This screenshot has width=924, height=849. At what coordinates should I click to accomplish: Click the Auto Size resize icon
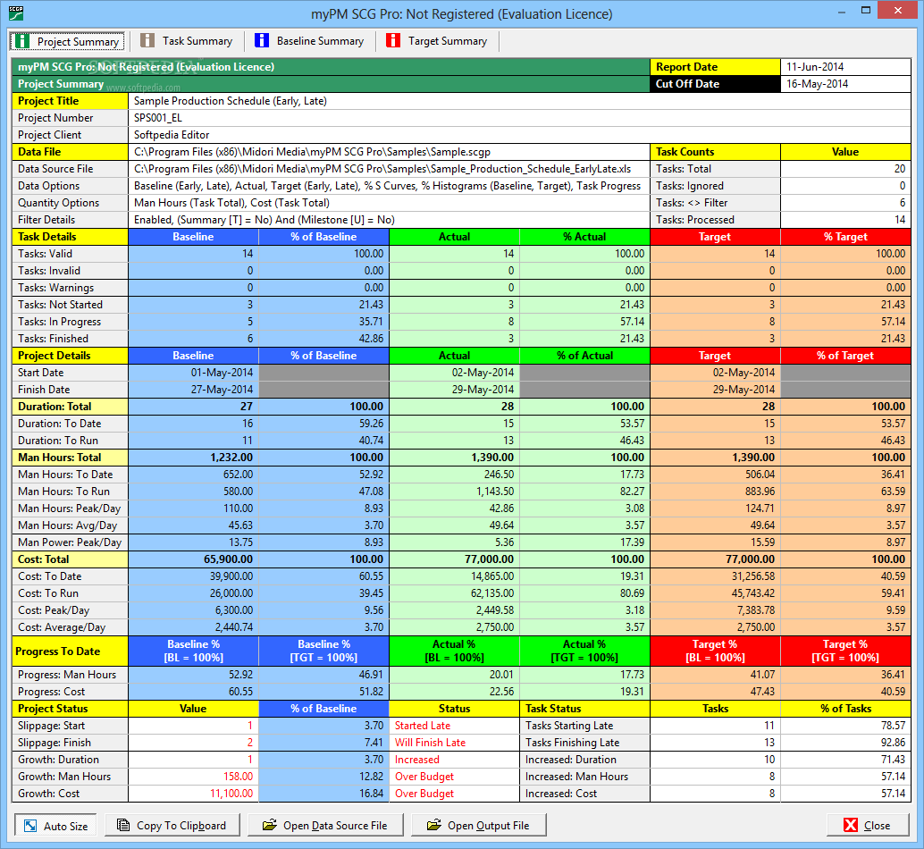[30, 826]
